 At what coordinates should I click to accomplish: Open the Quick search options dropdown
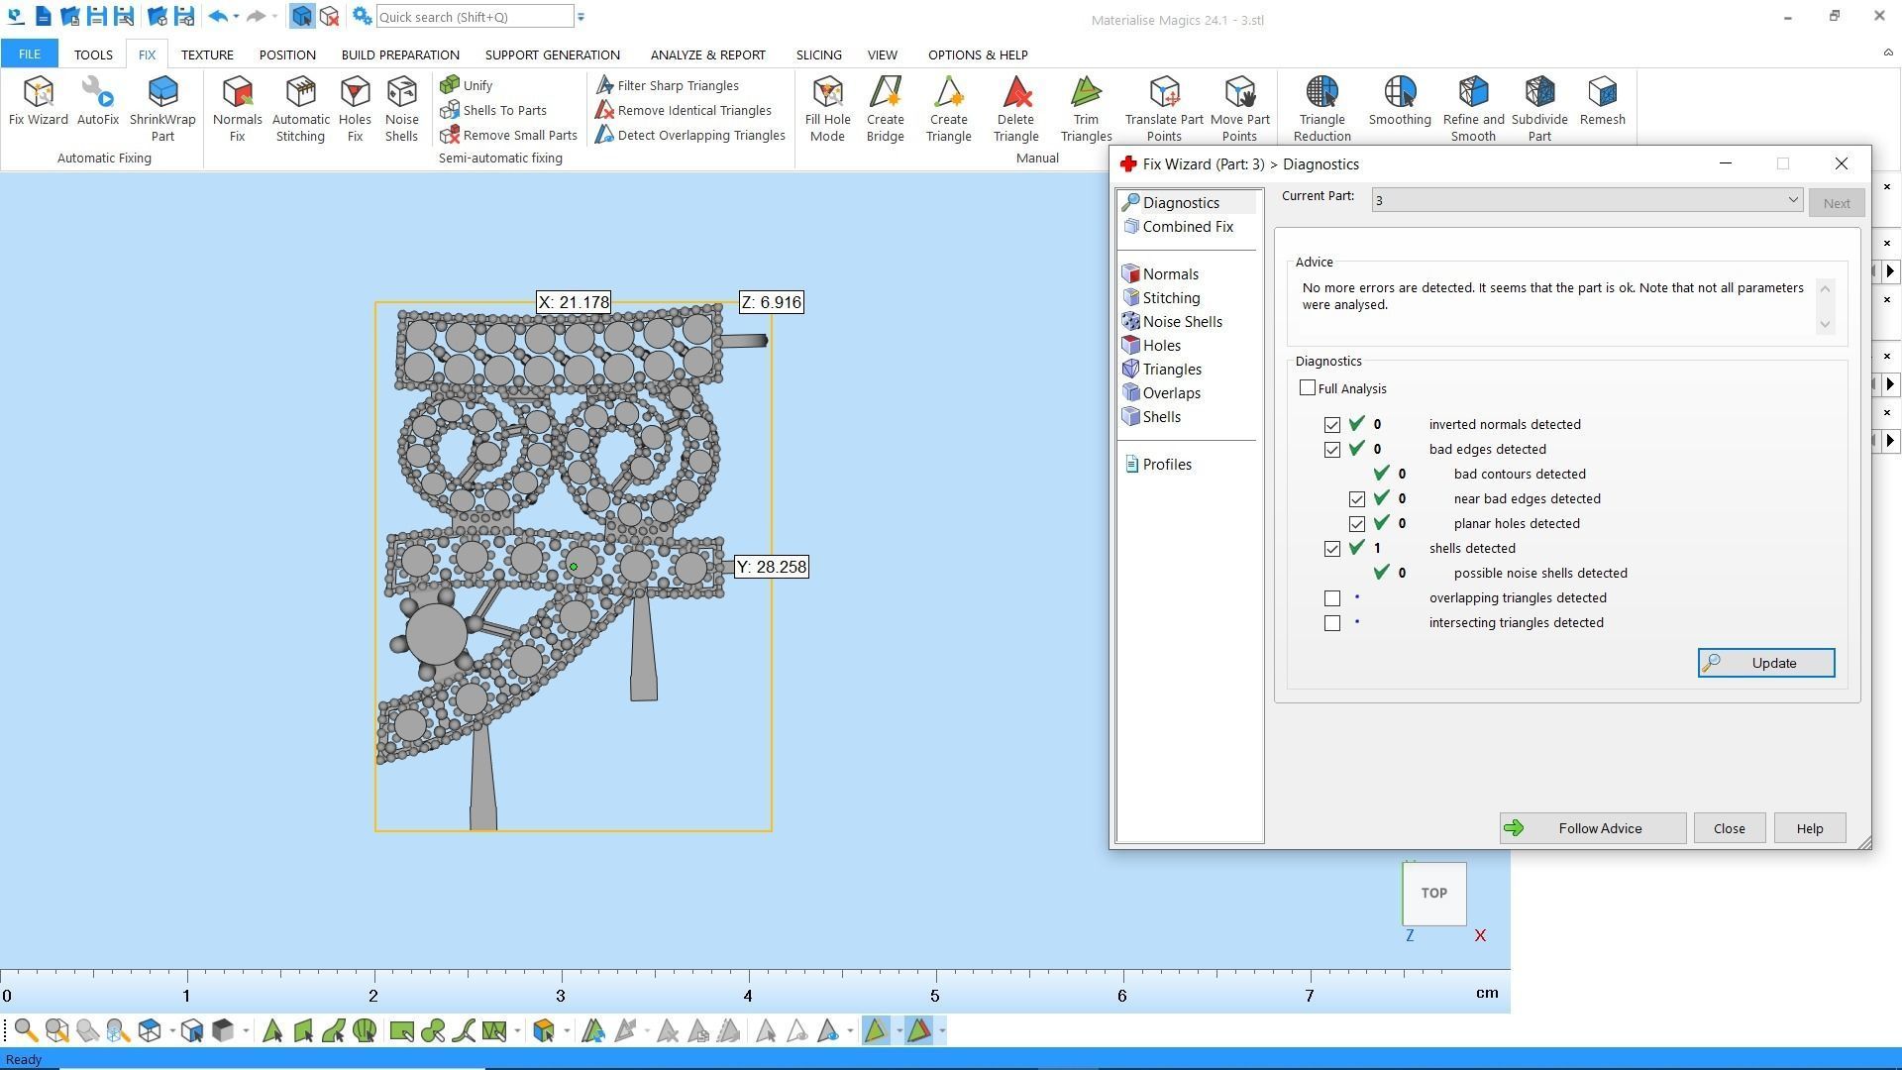click(x=581, y=17)
